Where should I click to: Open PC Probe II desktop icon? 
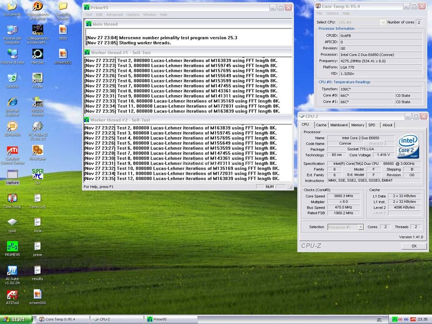(x=38, y=131)
